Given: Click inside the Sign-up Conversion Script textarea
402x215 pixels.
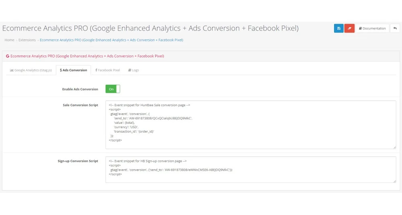Looking at the screenshot, I should pos(251,170).
